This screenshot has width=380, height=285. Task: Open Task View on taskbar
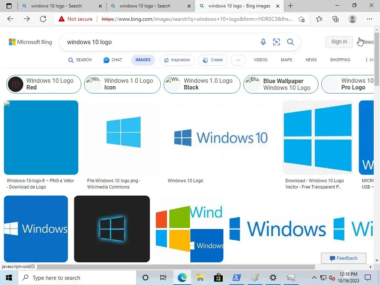pos(163,278)
